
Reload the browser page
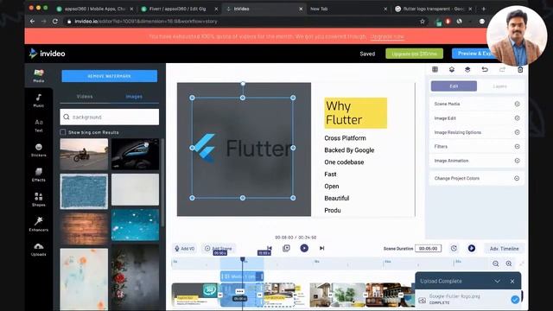(x=55, y=22)
